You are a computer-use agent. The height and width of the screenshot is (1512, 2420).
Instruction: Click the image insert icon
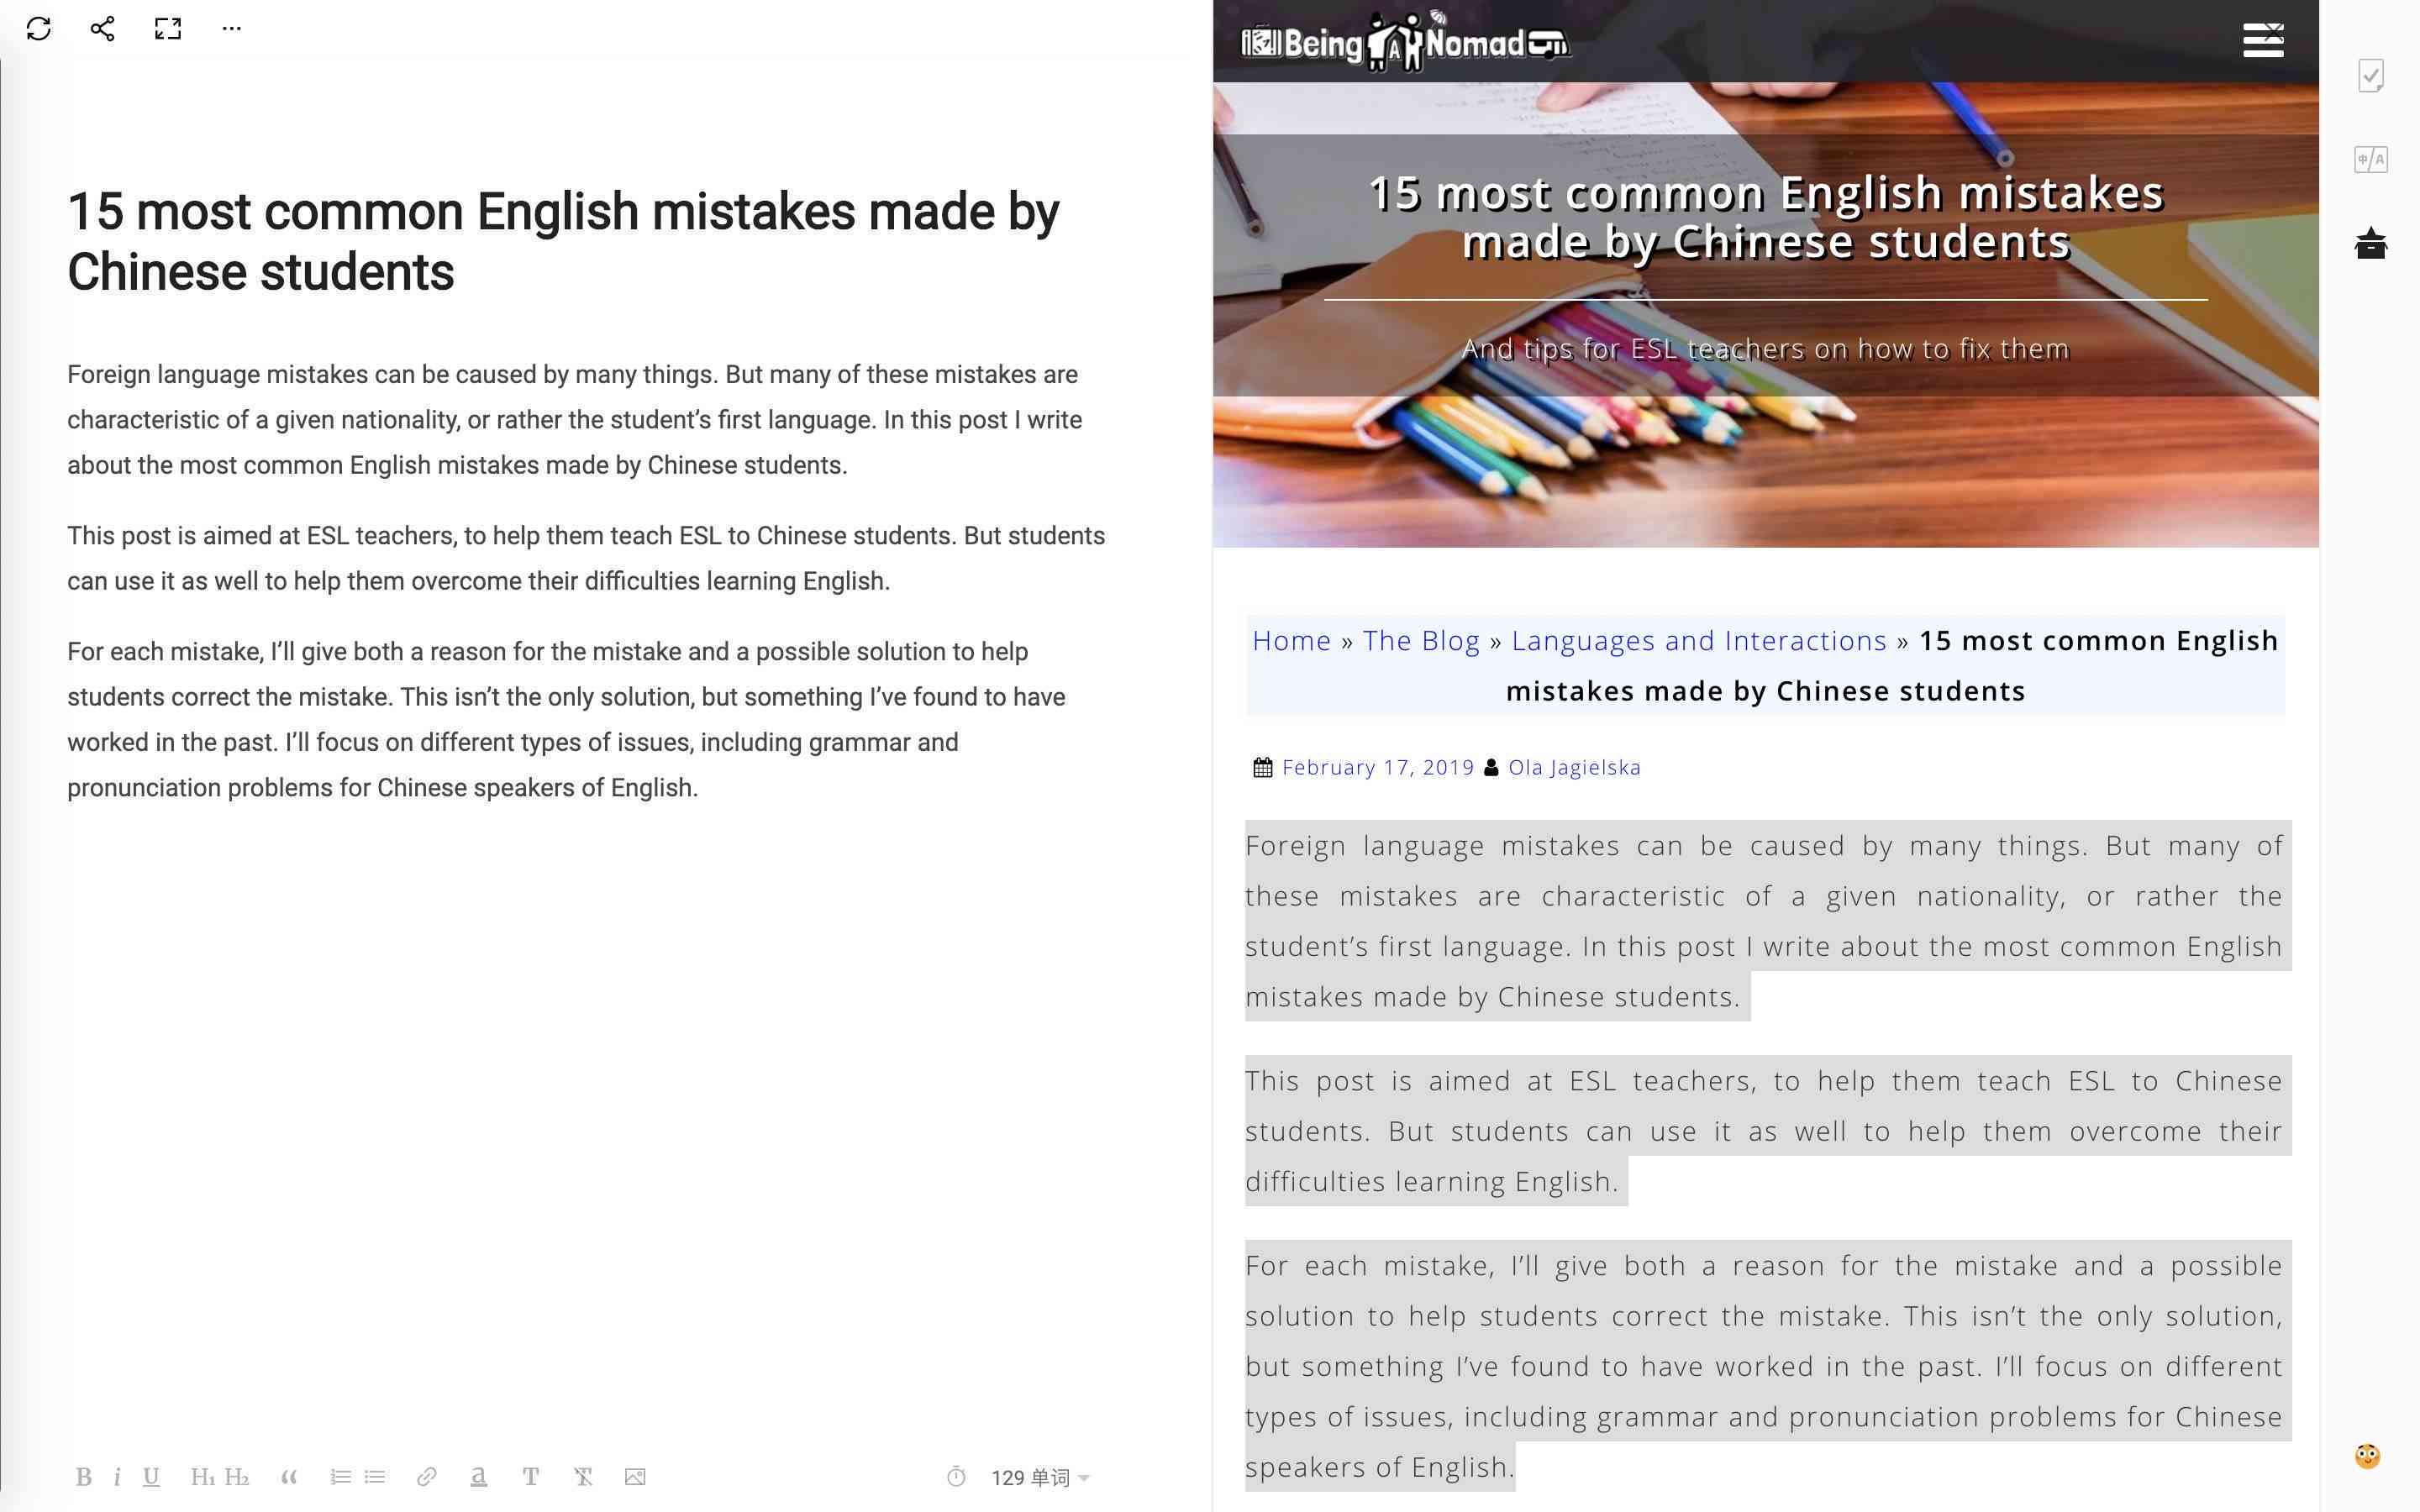634,1478
